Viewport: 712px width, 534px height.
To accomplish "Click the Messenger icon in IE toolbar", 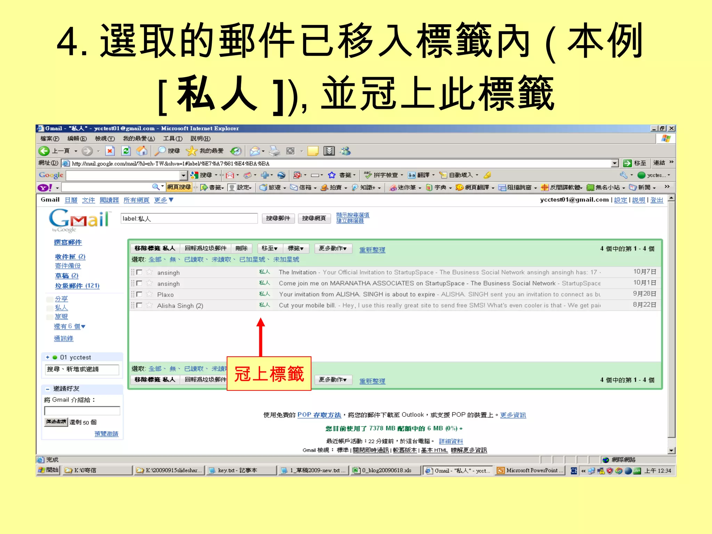I will pyautogui.click(x=346, y=151).
